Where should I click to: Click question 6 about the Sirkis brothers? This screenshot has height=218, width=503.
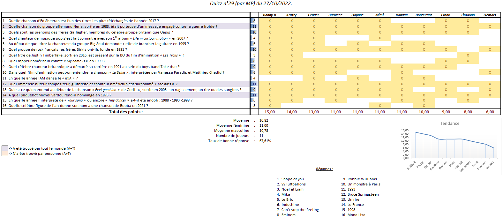pos(68,49)
